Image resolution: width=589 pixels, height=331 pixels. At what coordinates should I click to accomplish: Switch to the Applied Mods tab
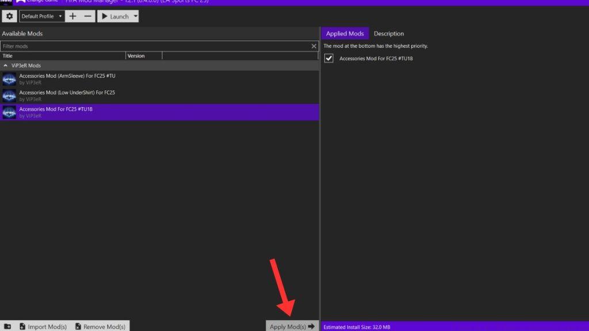tap(345, 33)
